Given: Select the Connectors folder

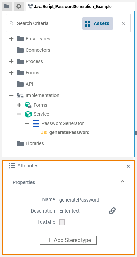Looking at the screenshot, I should point(34,50).
